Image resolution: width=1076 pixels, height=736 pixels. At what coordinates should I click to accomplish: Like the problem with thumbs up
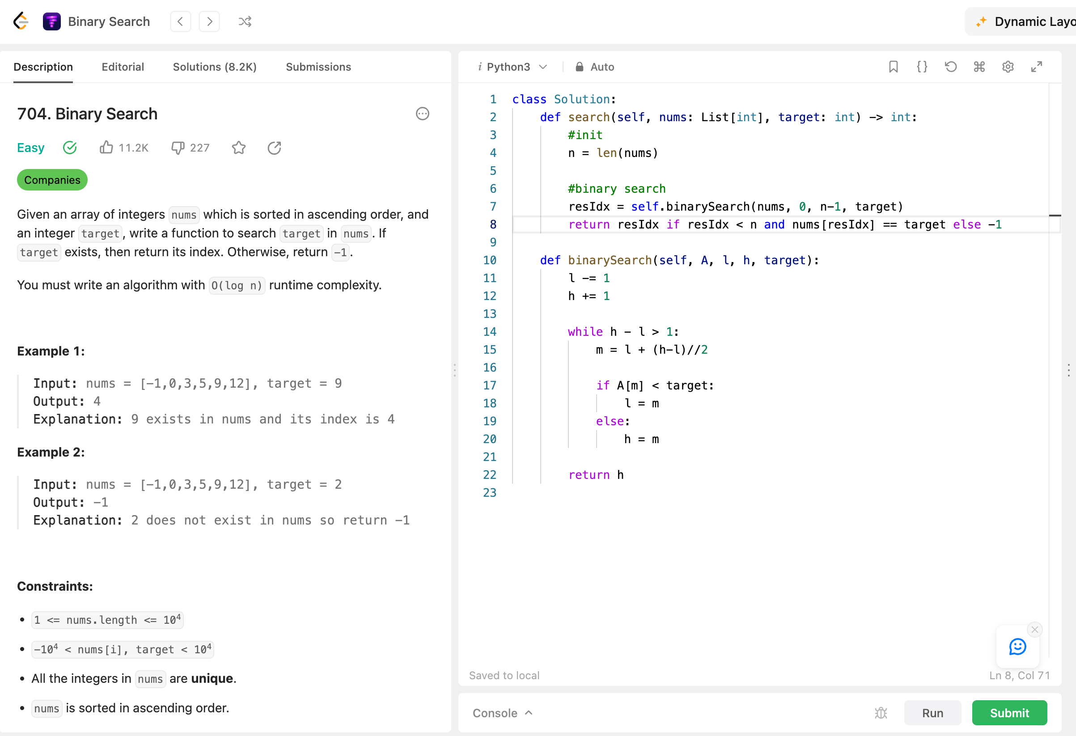point(106,148)
